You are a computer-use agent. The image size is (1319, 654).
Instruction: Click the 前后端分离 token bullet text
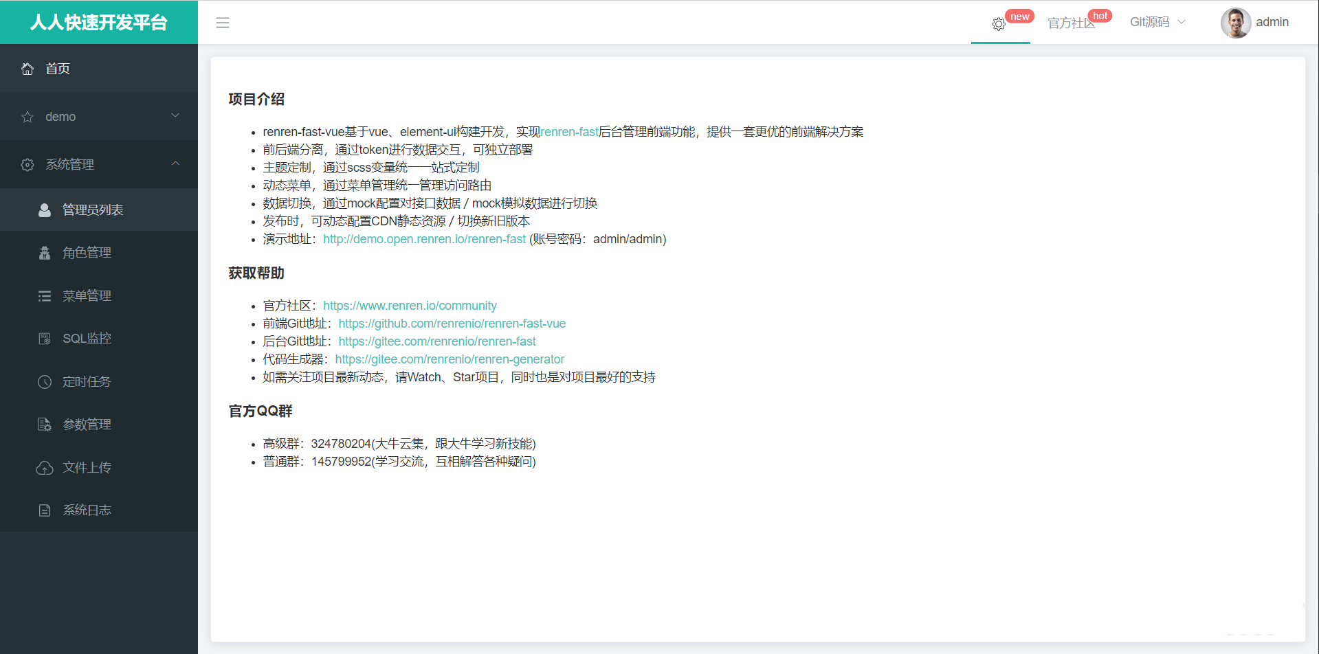pos(398,150)
